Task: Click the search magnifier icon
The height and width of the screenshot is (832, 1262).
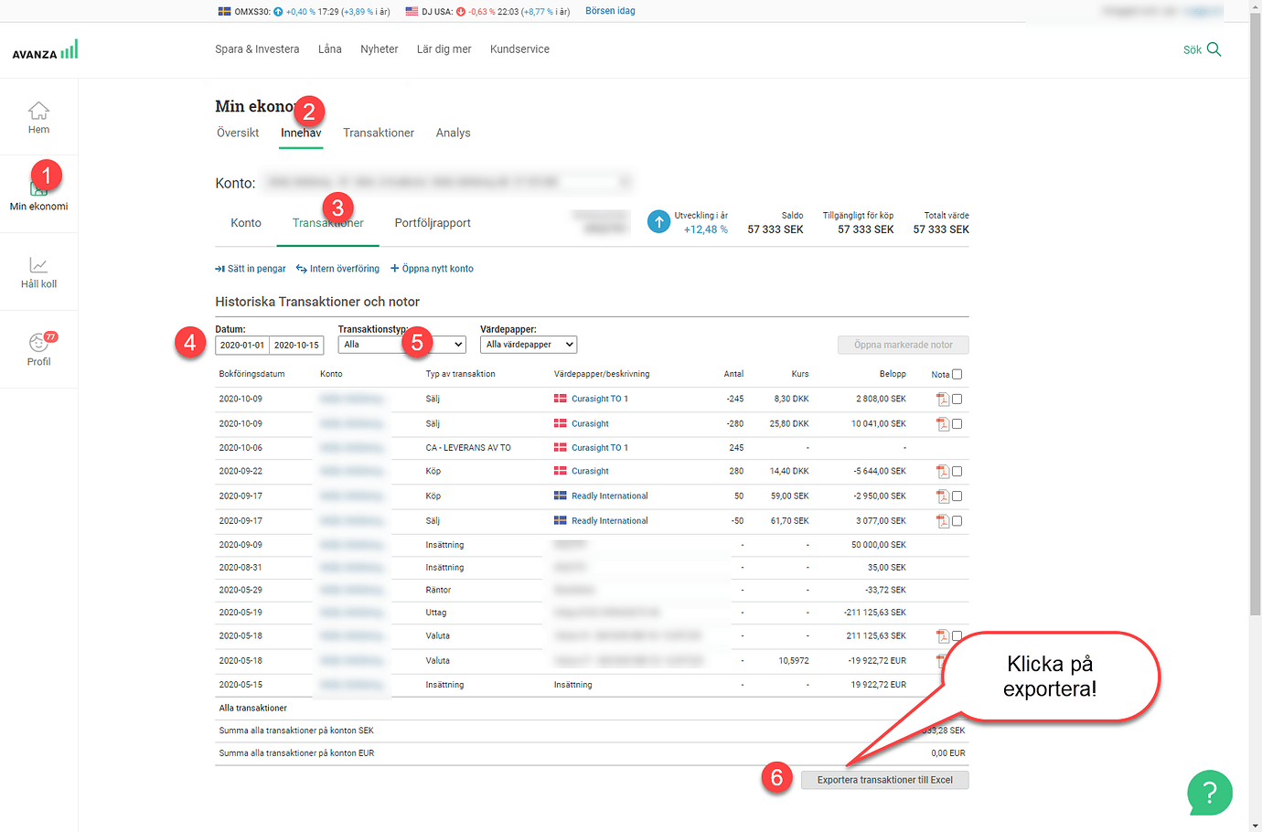Action: point(1214,49)
